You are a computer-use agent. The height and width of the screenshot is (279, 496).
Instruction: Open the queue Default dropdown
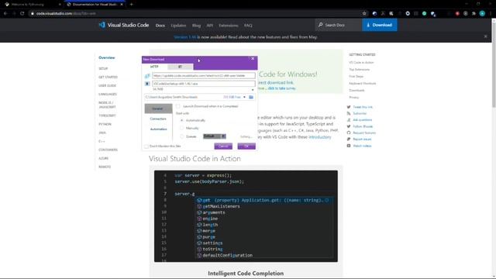point(215,136)
